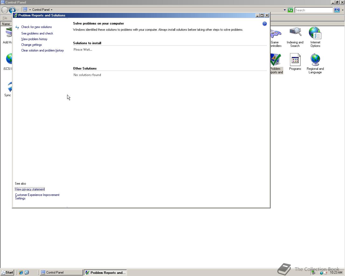Image resolution: width=345 pixels, height=276 pixels.
Task: Click Problem Reports and... taskbar button
Action: (x=105, y=272)
